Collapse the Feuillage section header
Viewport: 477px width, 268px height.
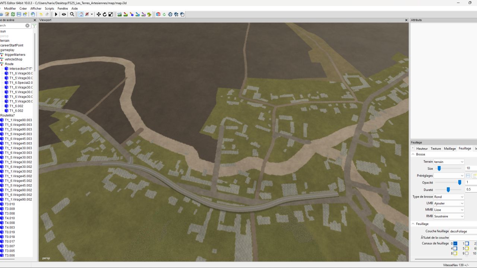point(413,224)
